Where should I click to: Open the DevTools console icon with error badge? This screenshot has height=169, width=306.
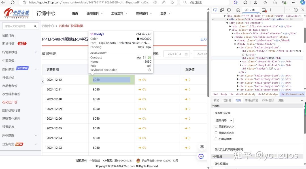tap(264, 10)
